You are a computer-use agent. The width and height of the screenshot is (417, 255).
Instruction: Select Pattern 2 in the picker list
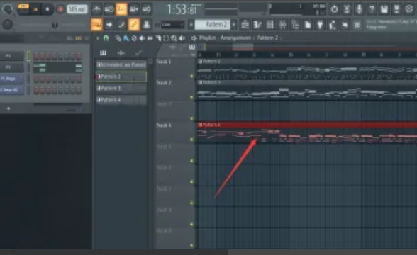pyautogui.click(x=121, y=76)
